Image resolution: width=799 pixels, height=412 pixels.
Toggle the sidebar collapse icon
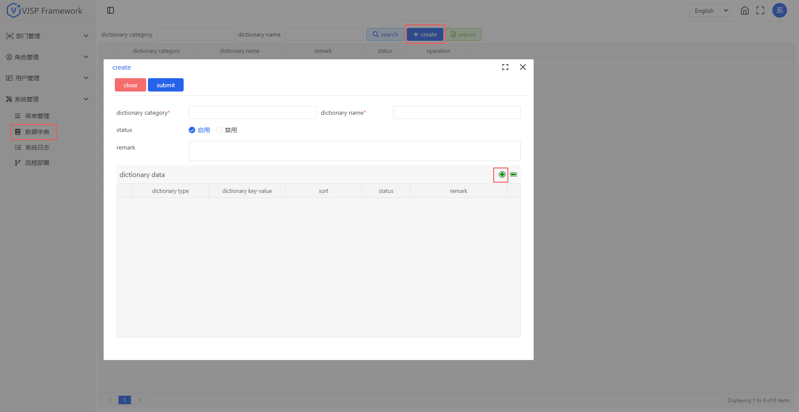[x=111, y=10]
